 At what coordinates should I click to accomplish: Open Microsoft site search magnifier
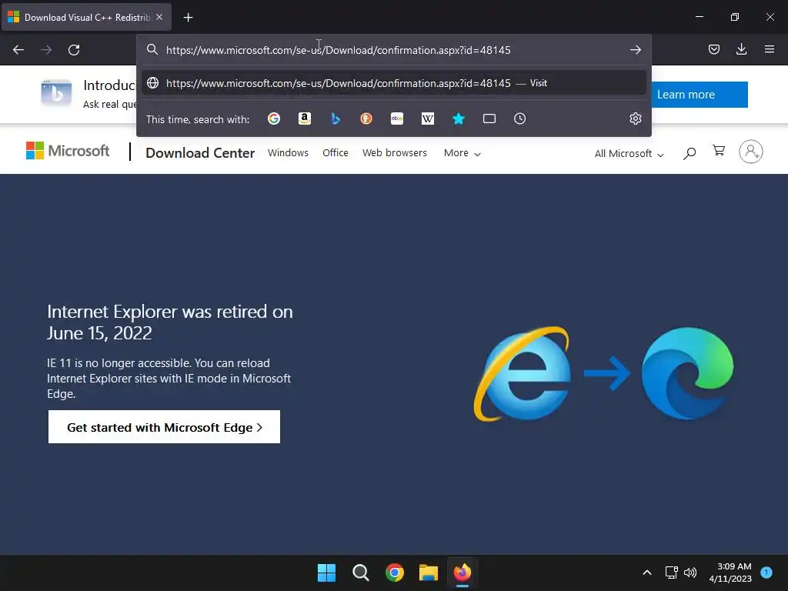click(x=689, y=153)
